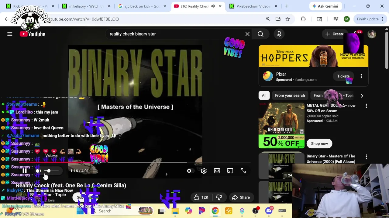Viewport: 389px width, 218px height.
Task: Open the YouTube hamburger guide menu
Action: [10, 34]
